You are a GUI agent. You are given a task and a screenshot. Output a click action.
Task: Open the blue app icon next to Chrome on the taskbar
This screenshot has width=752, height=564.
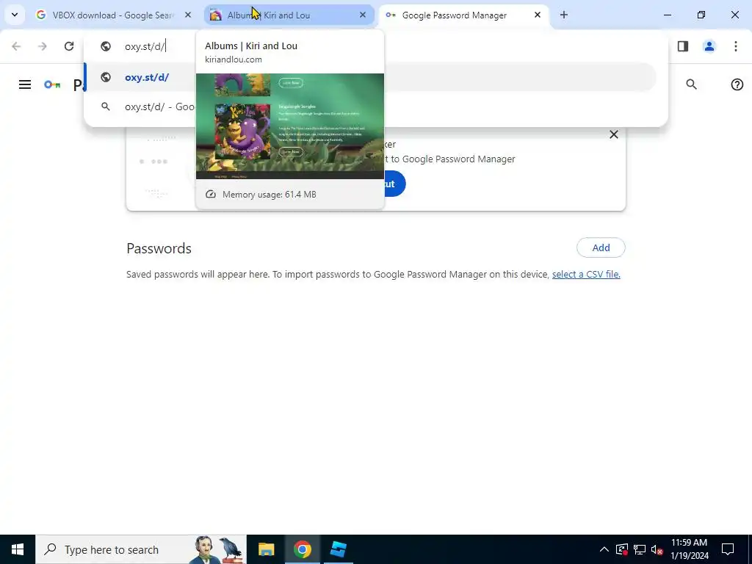click(x=339, y=549)
